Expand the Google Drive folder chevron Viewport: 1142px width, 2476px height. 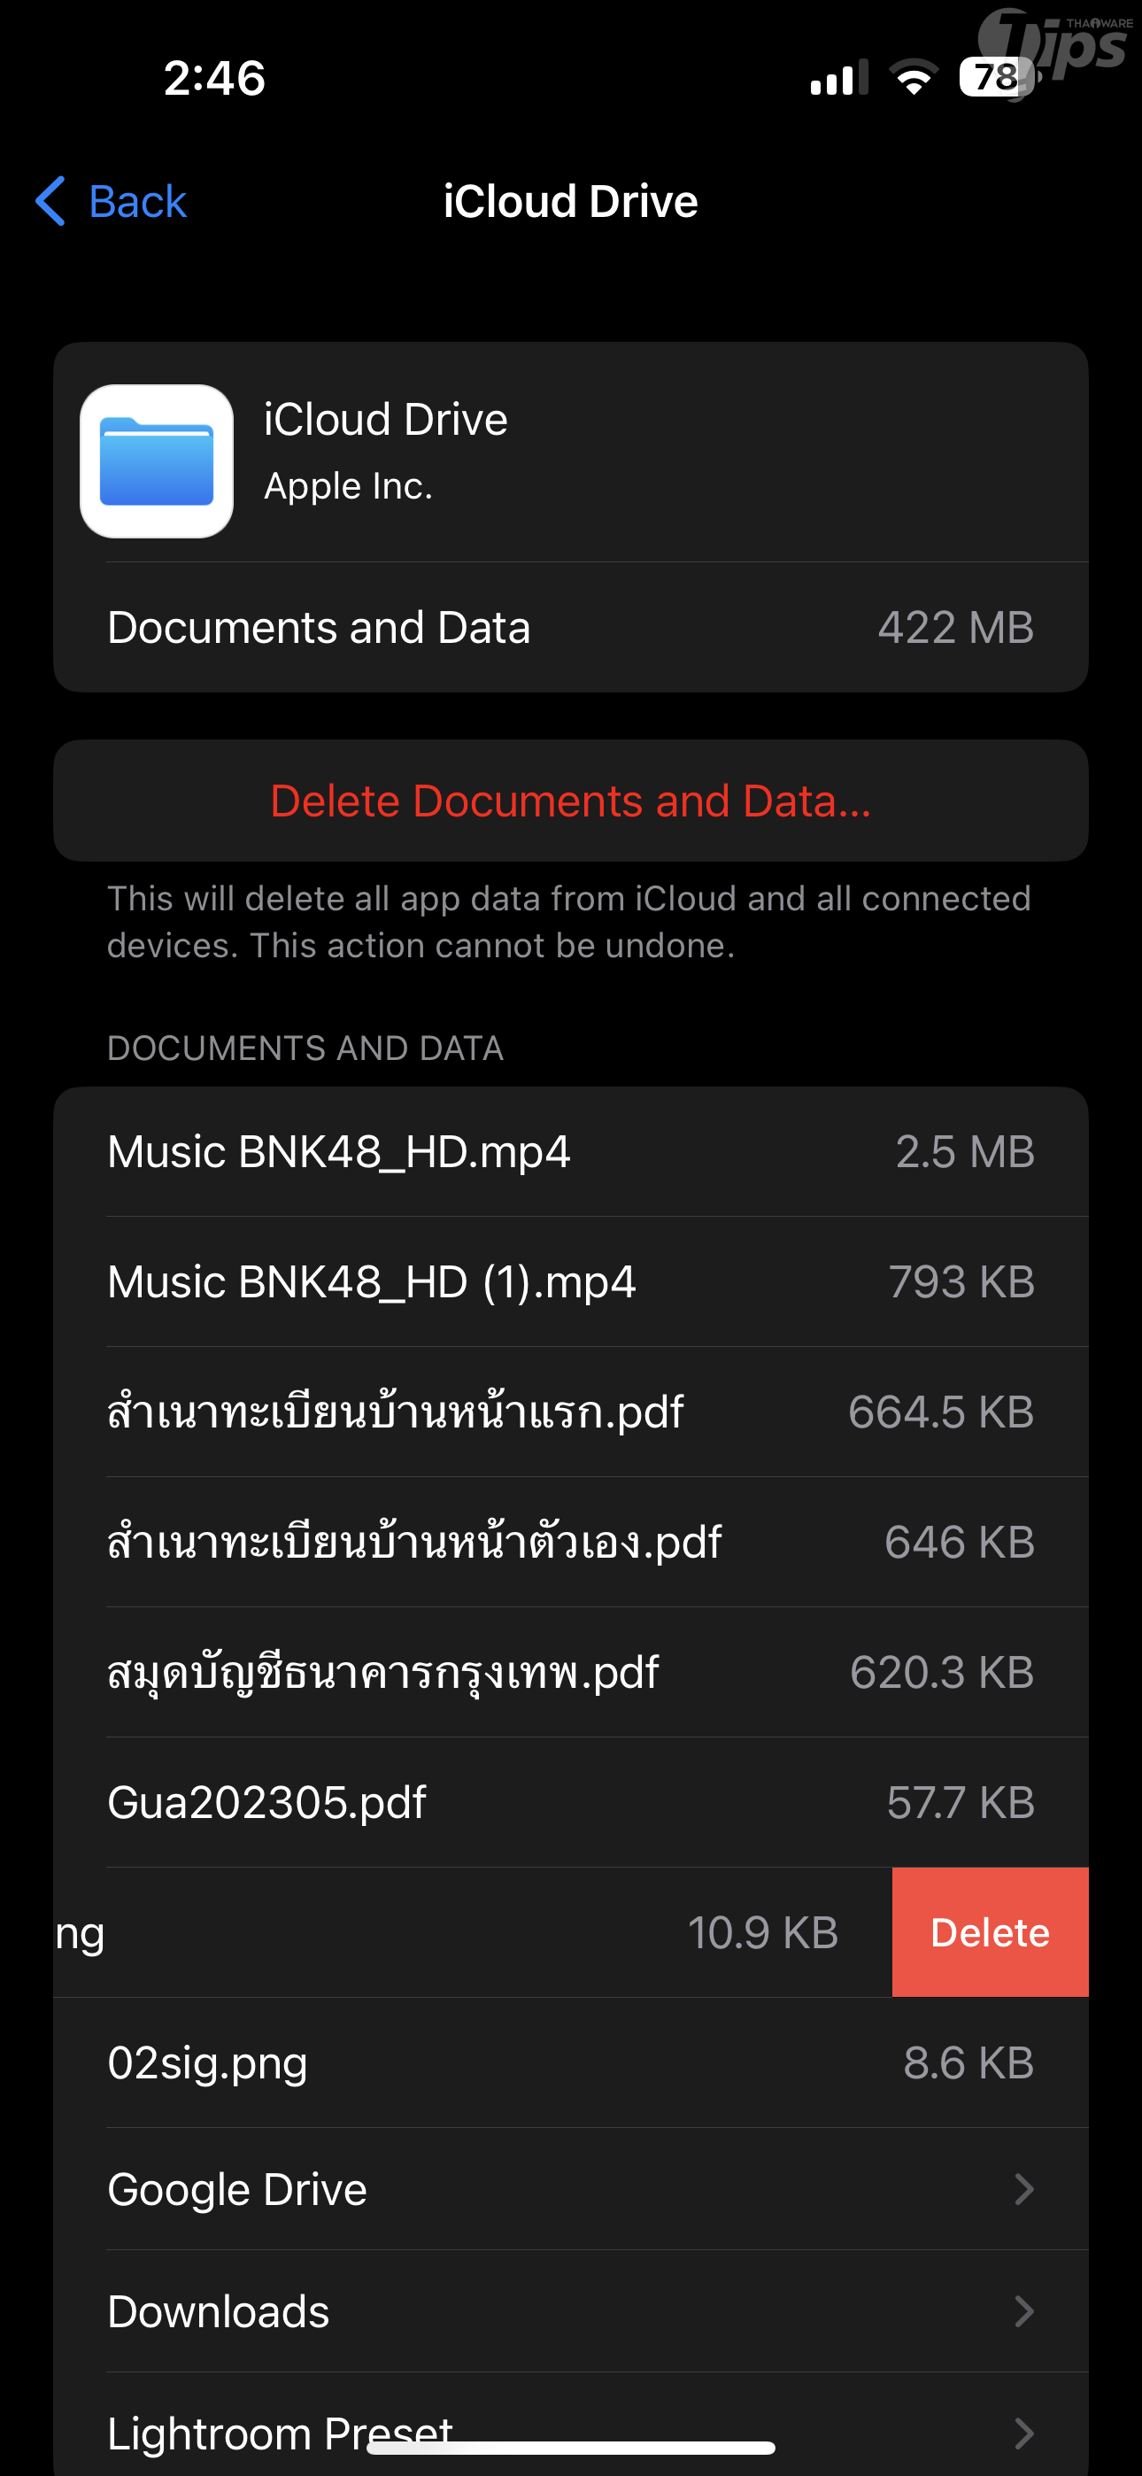(x=1023, y=2188)
